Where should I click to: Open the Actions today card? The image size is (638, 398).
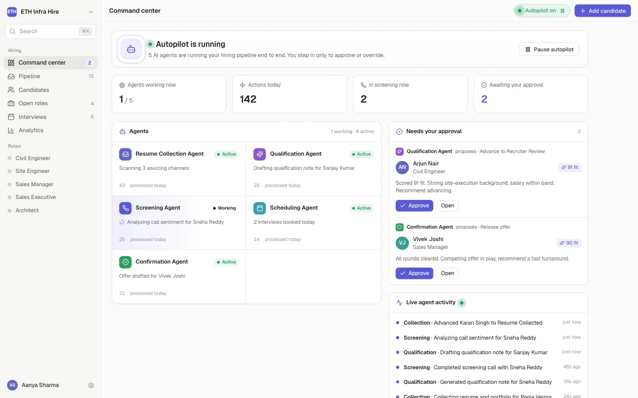290,94
